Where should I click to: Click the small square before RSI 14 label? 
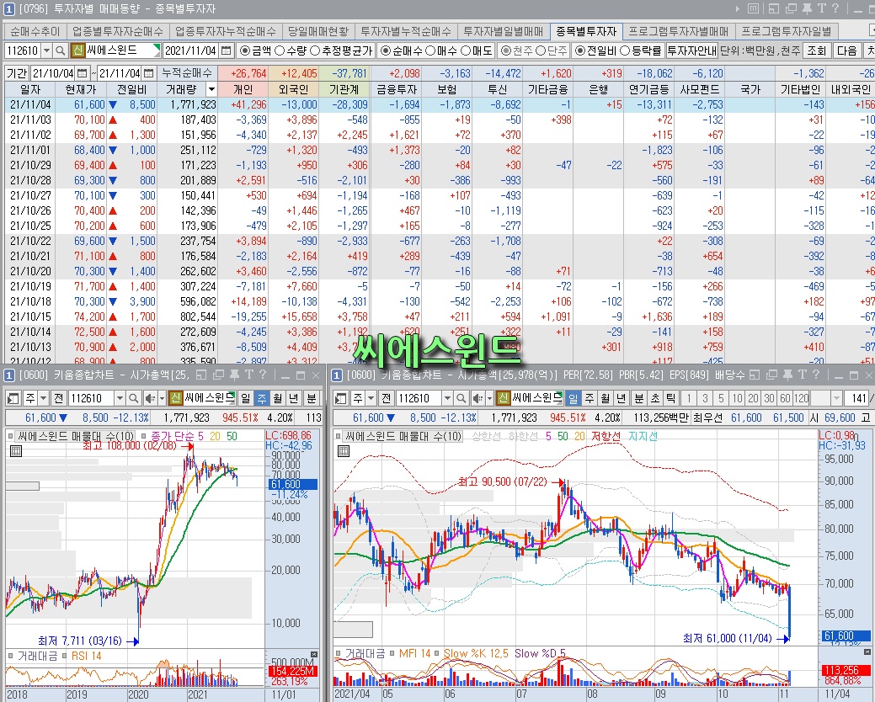pos(64,657)
